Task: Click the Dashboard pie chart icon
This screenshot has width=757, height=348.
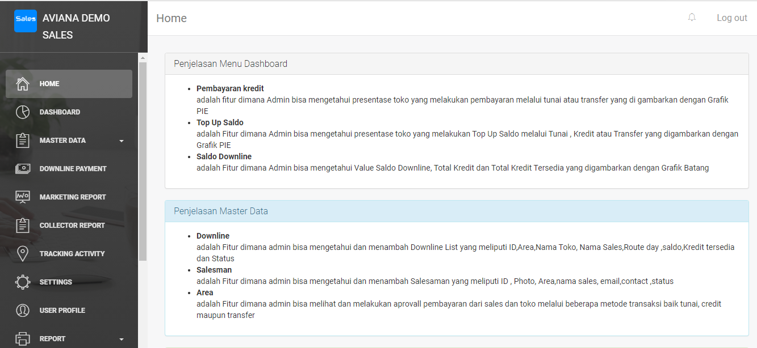Action: 23,112
